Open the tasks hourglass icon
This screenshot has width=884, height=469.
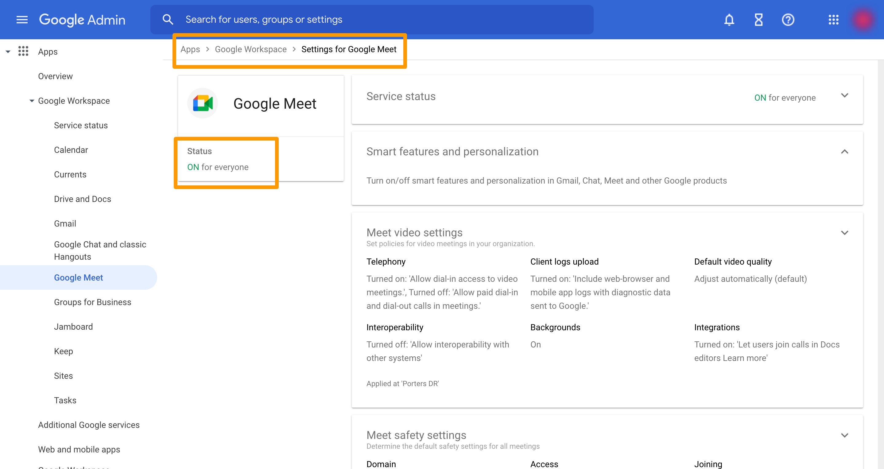point(758,20)
